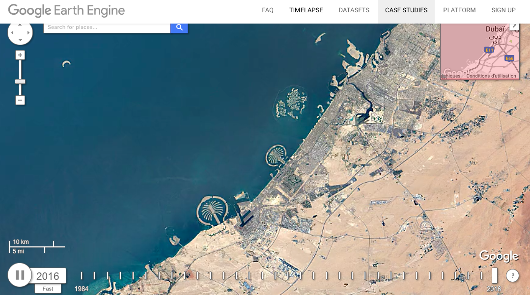Open the Conditions d'utilisation link
This screenshot has height=295, width=530.
point(491,76)
